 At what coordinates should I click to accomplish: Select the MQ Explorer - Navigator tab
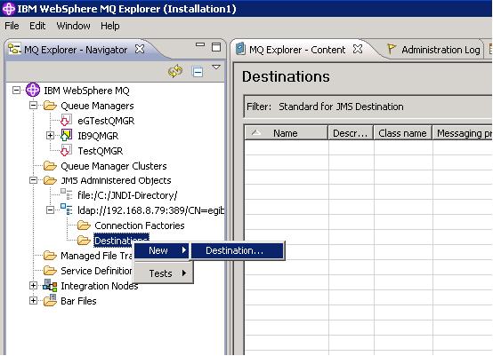click(76, 50)
